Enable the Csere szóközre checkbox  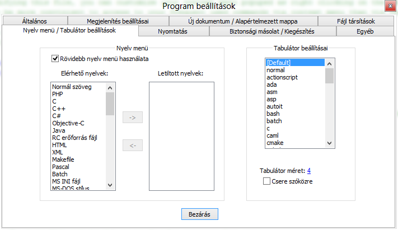tap(266, 181)
